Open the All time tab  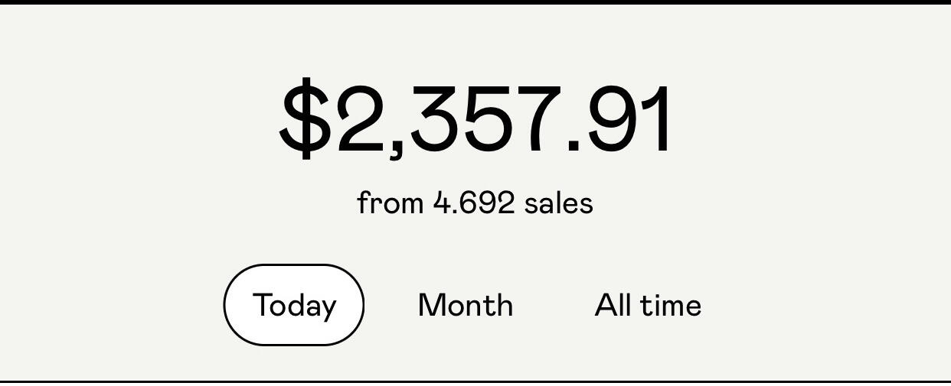pos(648,305)
